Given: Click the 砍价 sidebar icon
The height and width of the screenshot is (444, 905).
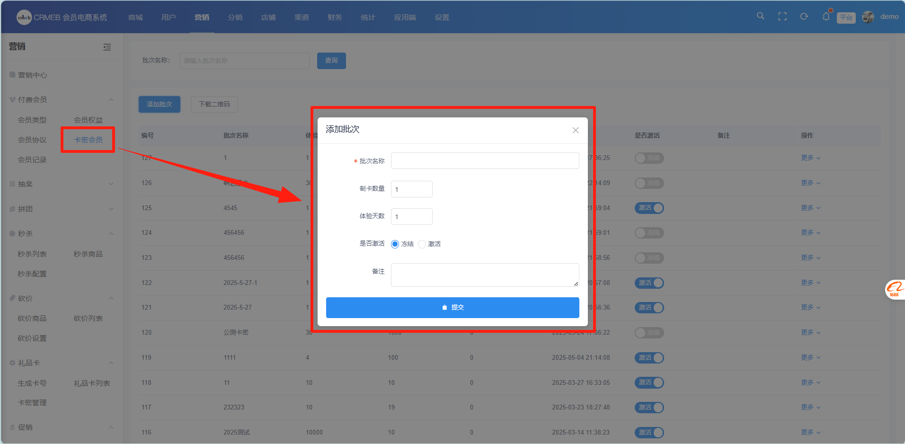Looking at the screenshot, I should point(12,298).
